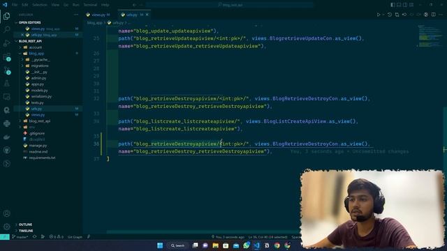The width and height of the screenshot is (447, 251).
Task: Toggle bottom panel layout icon
Action: click(x=399, y=5)
